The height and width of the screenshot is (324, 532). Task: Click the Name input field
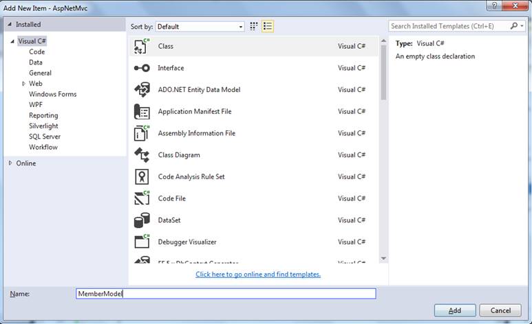(x=226, y=294)
